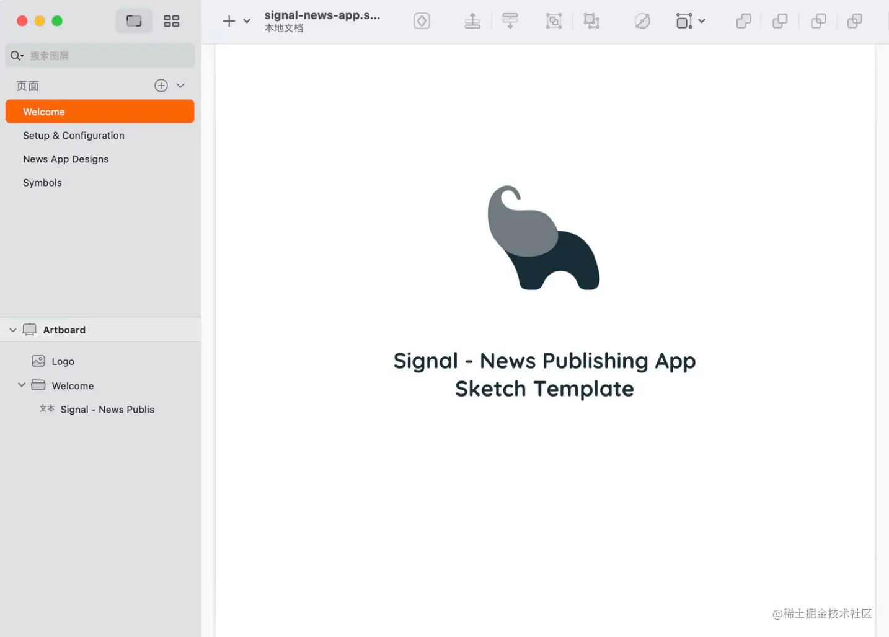Click the Difference boolean operation icon
Viewport: 889px width, 637px height.
(x=855, y=21)
